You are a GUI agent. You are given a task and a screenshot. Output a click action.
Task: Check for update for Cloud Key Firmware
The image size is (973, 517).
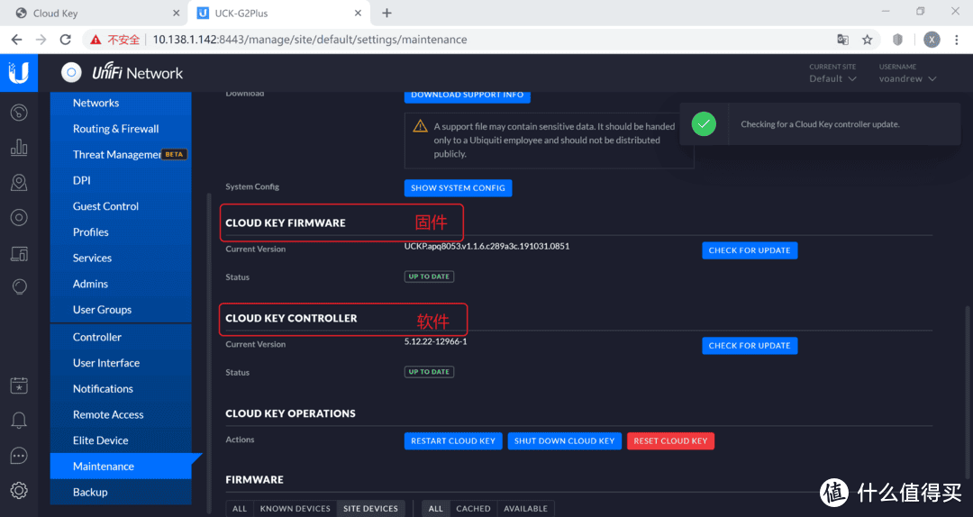[750, 250]
